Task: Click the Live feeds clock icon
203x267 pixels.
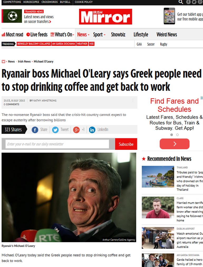Action: click(x=28, y=35)
